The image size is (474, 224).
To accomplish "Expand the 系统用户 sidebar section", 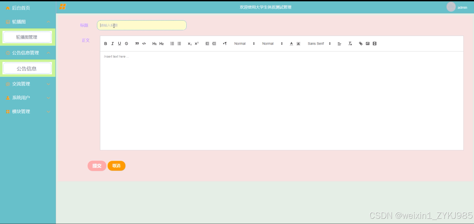I will (x=28, y=98).
